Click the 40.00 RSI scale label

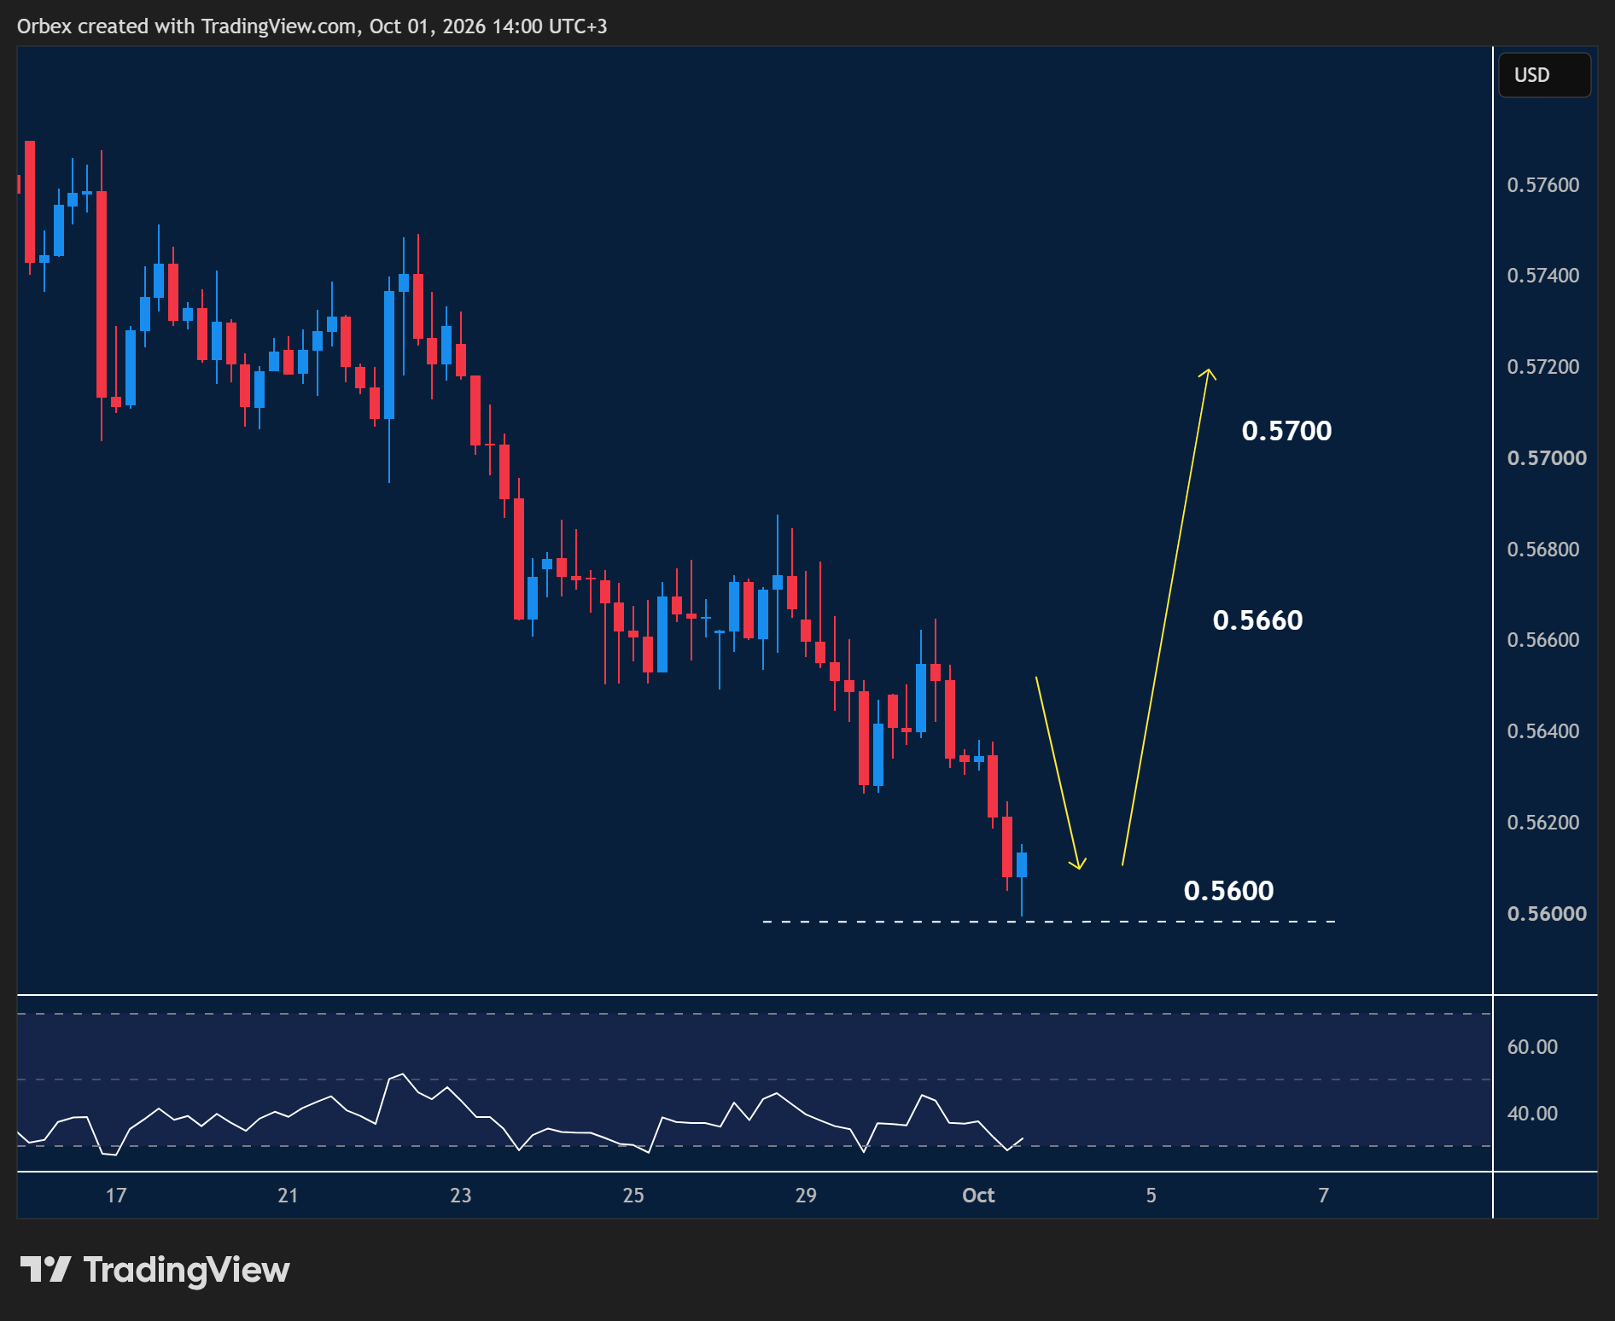pyautogui.click(x=1532, y=1114)
